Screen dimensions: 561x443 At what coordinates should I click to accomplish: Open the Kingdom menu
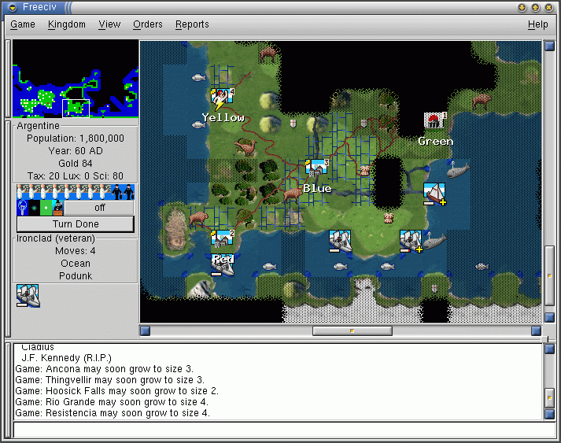(67, 24)
